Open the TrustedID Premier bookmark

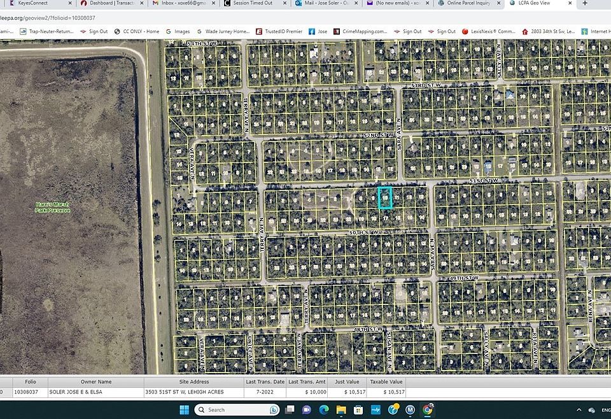(x=279, y=31)
